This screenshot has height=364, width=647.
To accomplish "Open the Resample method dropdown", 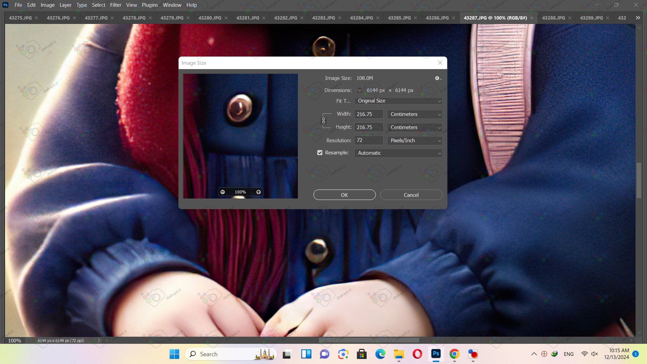I will [398, 153].
